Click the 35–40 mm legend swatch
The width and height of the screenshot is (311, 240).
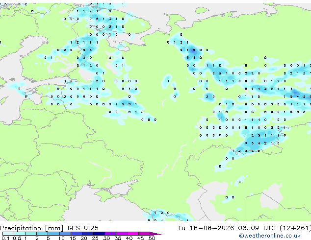[122, 234]
